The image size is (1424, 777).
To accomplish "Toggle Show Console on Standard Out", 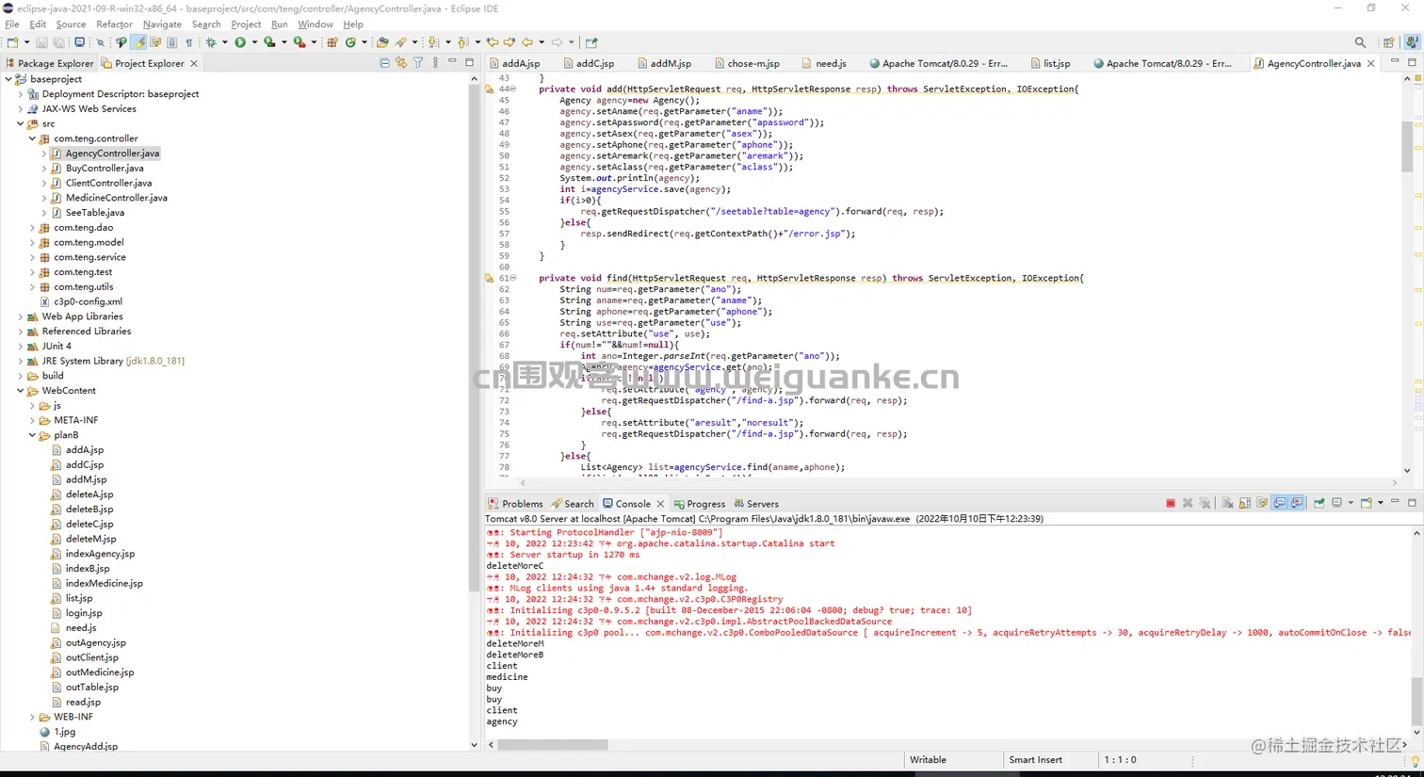I will click(1280, 503).
